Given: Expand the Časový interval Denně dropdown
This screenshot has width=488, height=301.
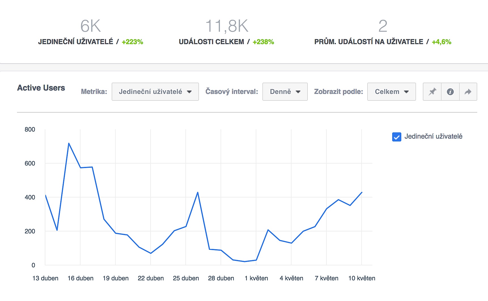Looking at the screenshot, I should pos(285,92).
